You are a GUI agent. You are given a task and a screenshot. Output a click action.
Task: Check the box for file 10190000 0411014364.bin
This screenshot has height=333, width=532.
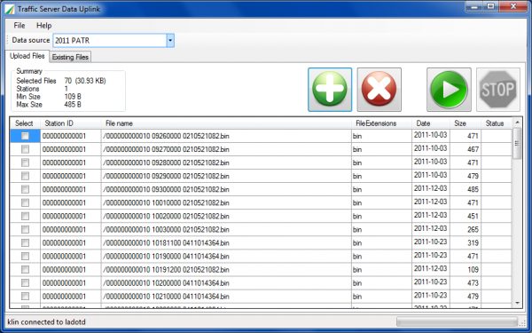point(25,257)
